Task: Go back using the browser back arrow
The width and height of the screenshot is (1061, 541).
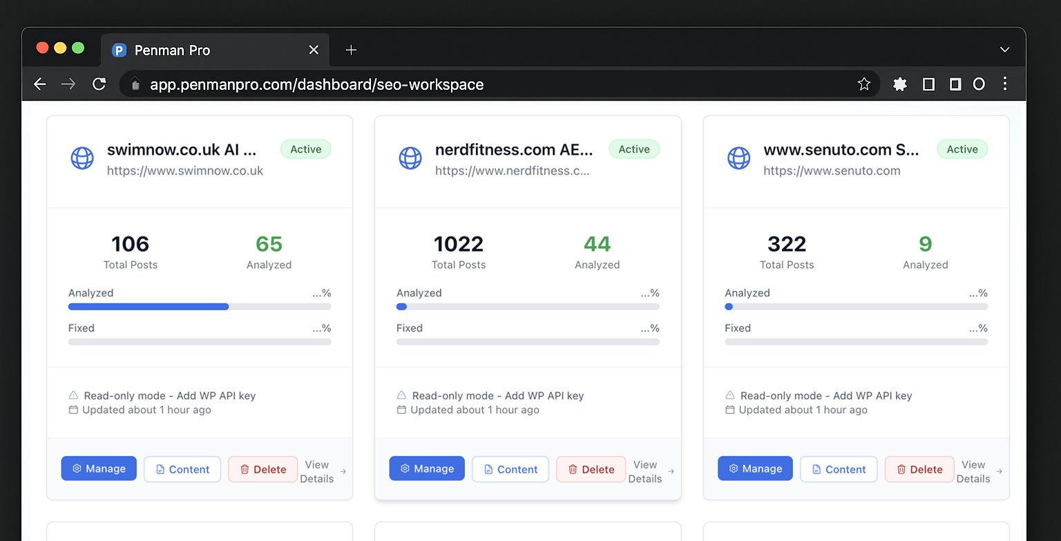Action: pyautogui.click(x=40, y=84)
